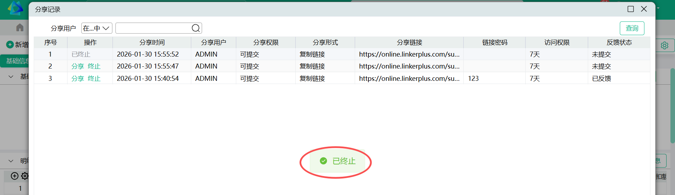Viewport: 675px width, 195px height.
Task: Click the search magnifier icon
Action: 196,28
